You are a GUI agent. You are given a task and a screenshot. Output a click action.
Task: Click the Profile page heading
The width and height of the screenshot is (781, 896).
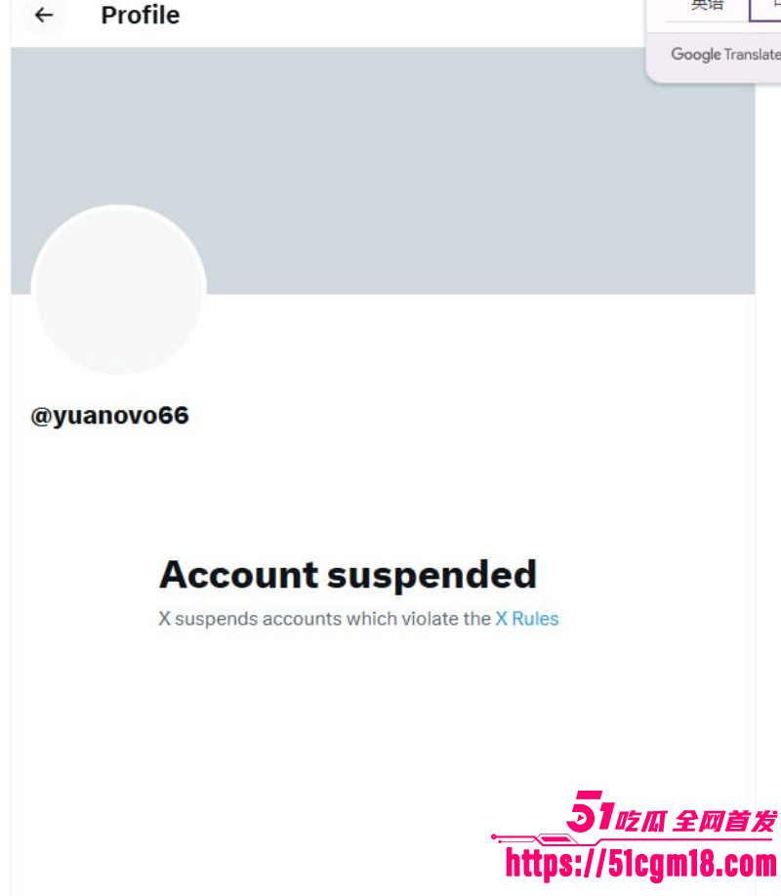[140, 15]
